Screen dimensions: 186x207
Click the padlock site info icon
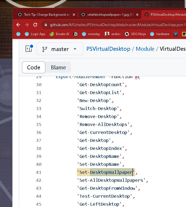[x=46, y=25]
